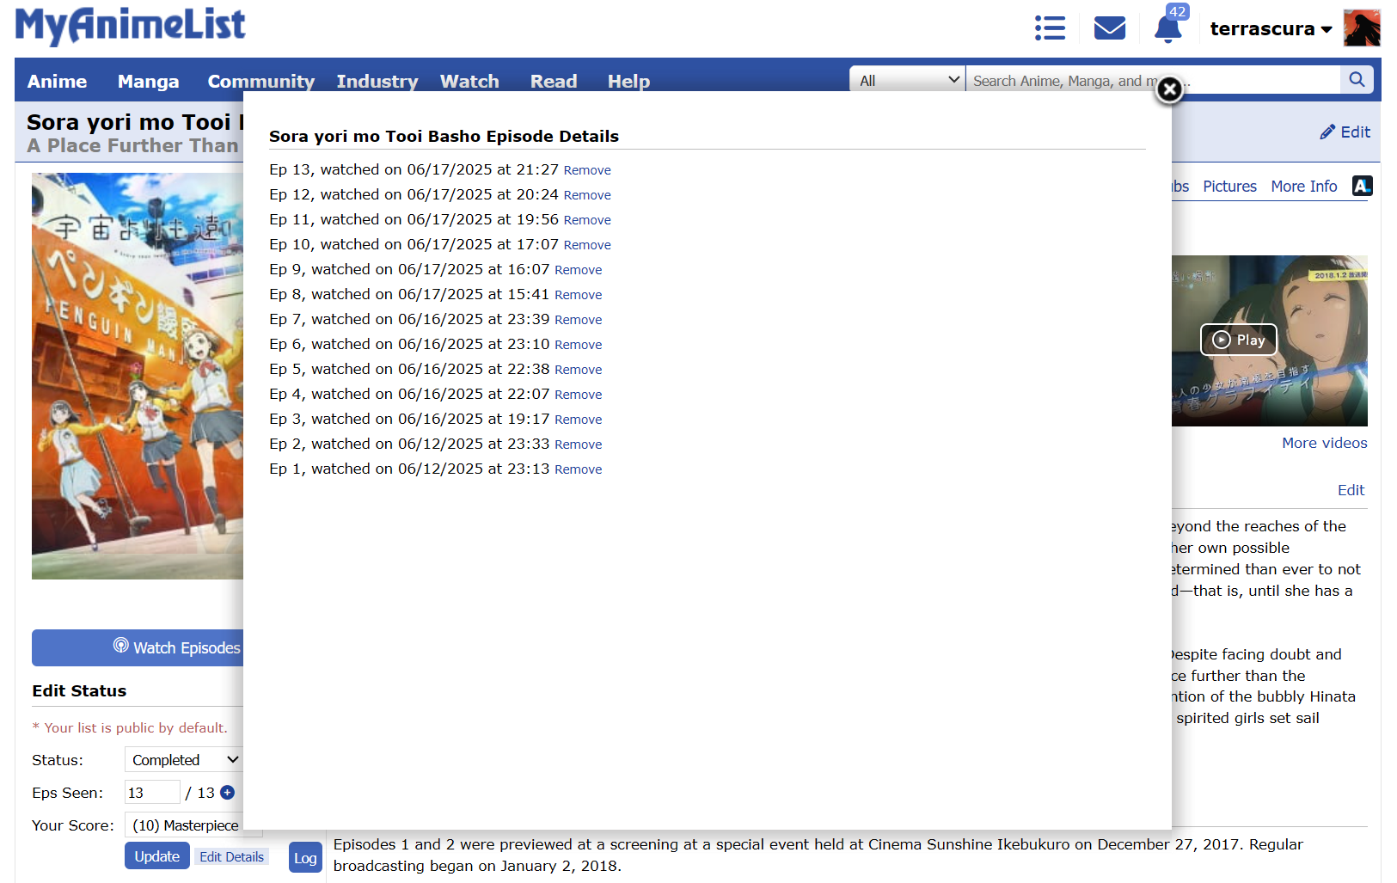Switch to the Pictures tab

[1229, 187]
